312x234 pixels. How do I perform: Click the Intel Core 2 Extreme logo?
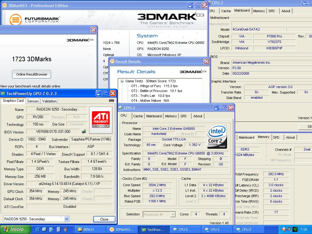pyautogui.click(x=217, y=136)
